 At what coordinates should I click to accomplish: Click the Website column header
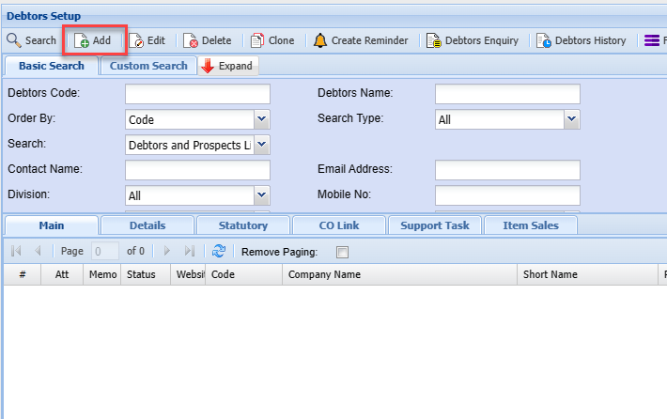[188, 274]
